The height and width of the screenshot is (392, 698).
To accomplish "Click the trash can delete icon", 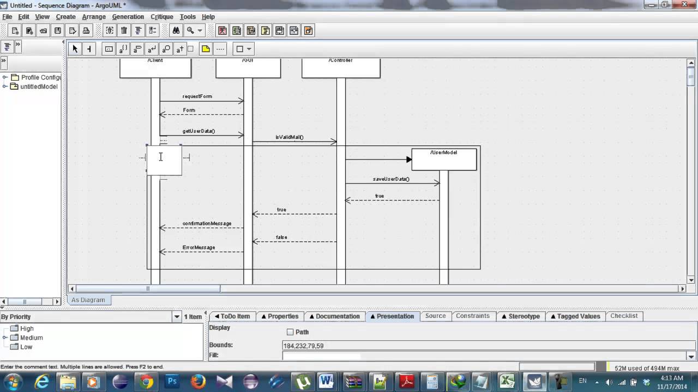I will [124, 30].
